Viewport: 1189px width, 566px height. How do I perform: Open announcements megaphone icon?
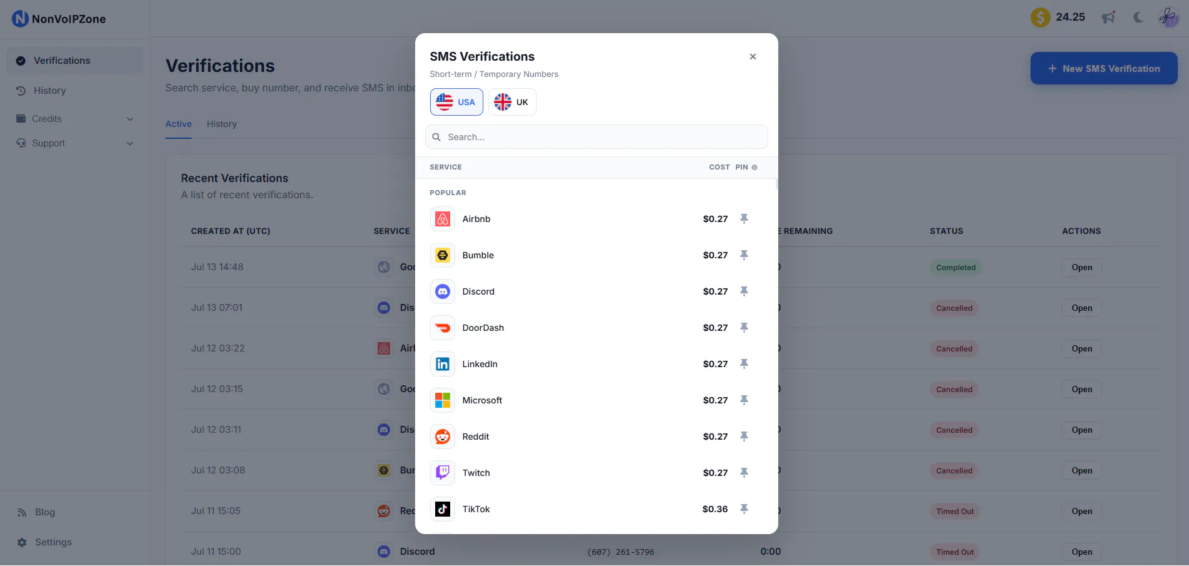click(1108, 18)
